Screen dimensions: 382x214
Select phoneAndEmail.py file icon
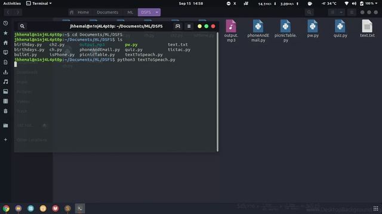pos(258,26)
